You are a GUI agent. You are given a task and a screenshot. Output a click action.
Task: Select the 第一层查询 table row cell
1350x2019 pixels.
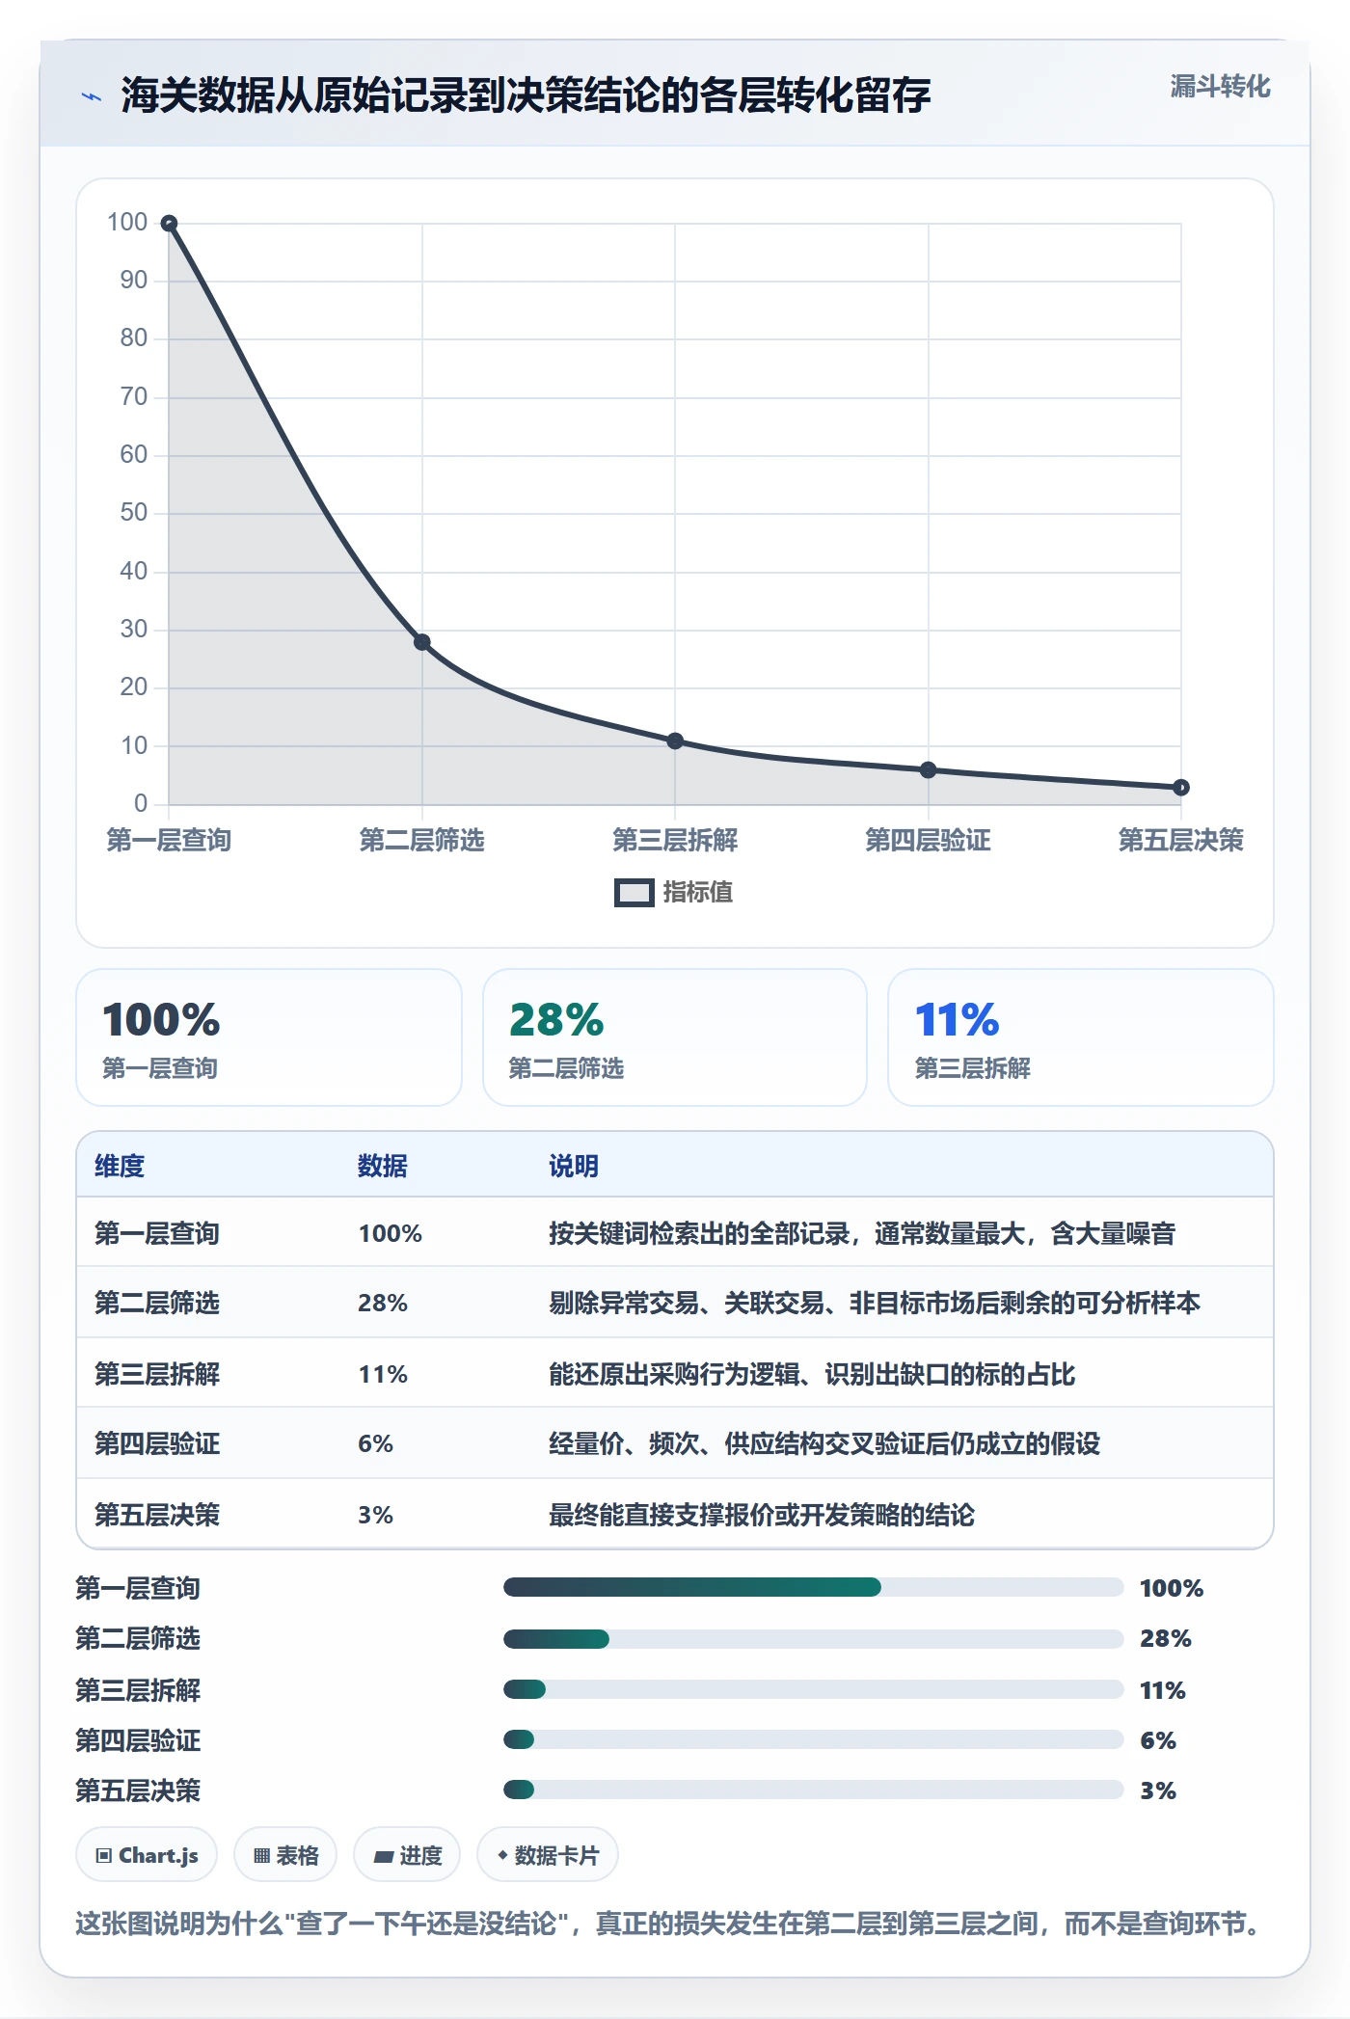tap(157, 1233)
